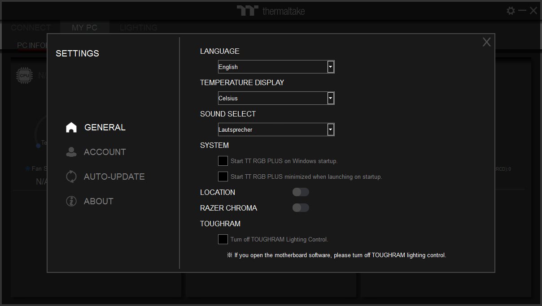Expand the Sound Select dropdown arrow
The height and width of the screenshot is (306, 542).
331,129
